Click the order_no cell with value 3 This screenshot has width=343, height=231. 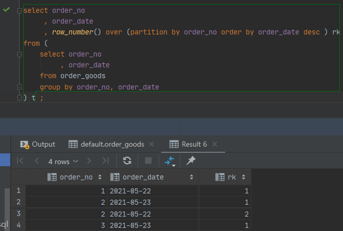66,225
